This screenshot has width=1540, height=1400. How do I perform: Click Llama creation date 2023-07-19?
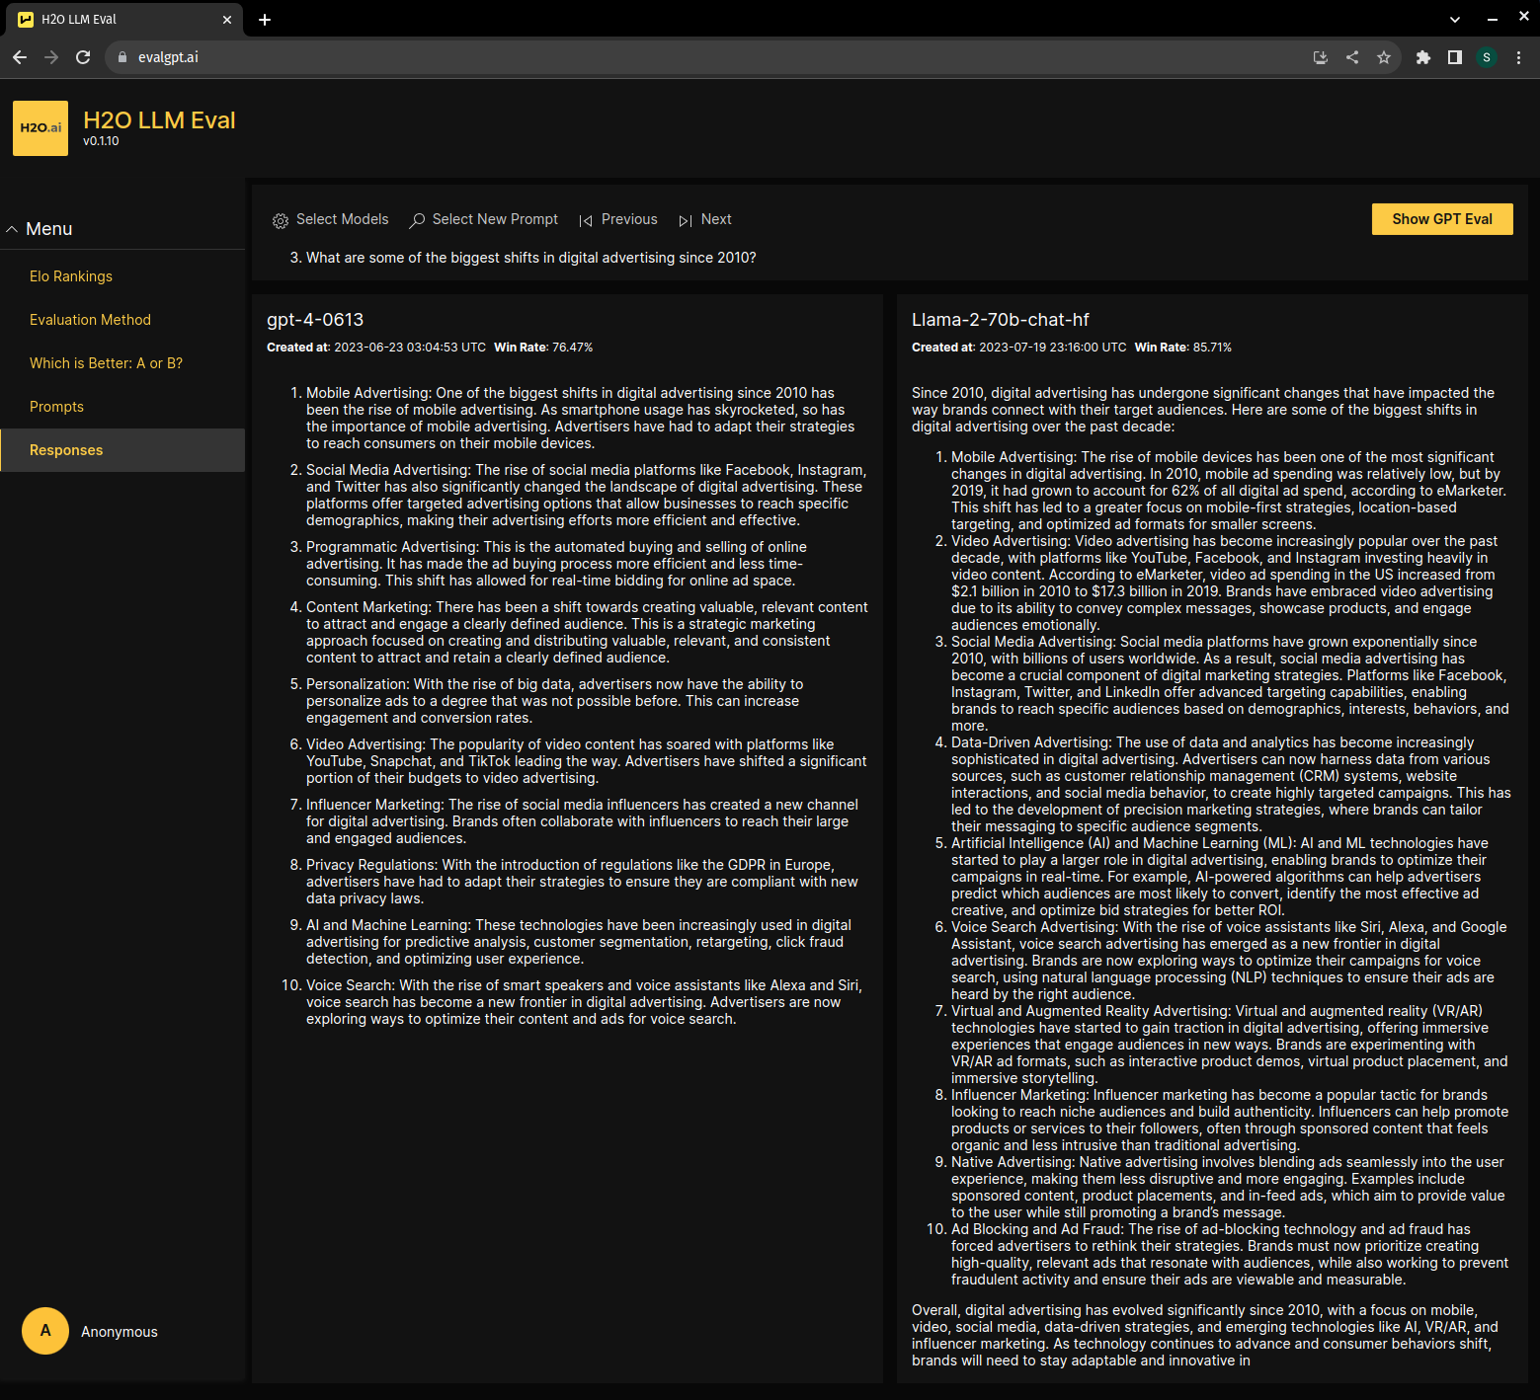click(1052, 348)
